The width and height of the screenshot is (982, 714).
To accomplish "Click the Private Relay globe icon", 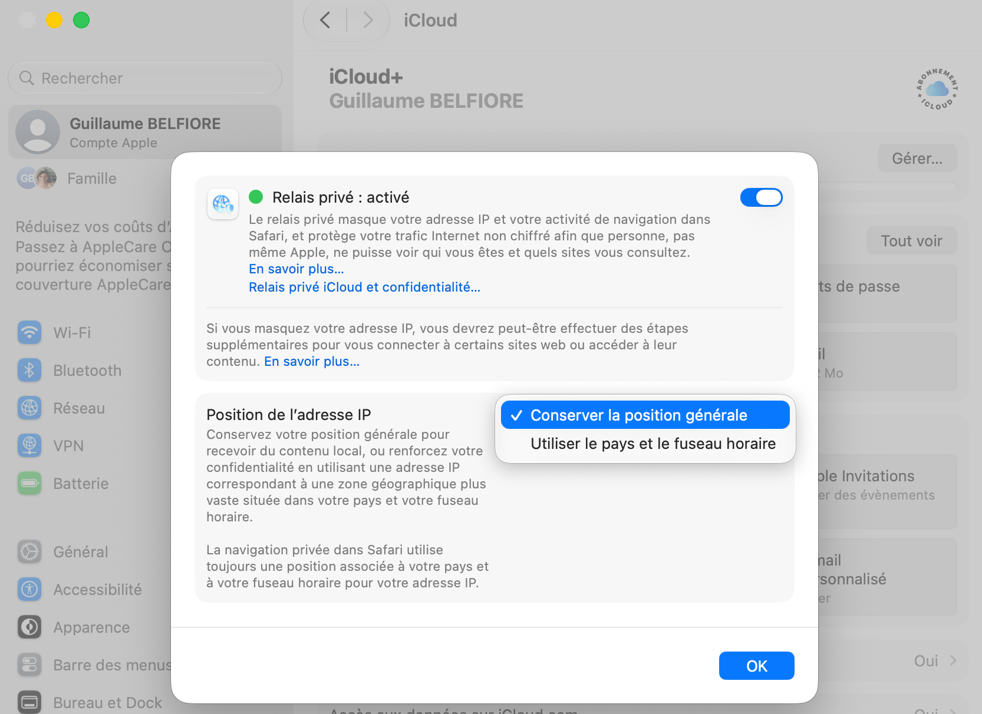I will coord(223,204).
